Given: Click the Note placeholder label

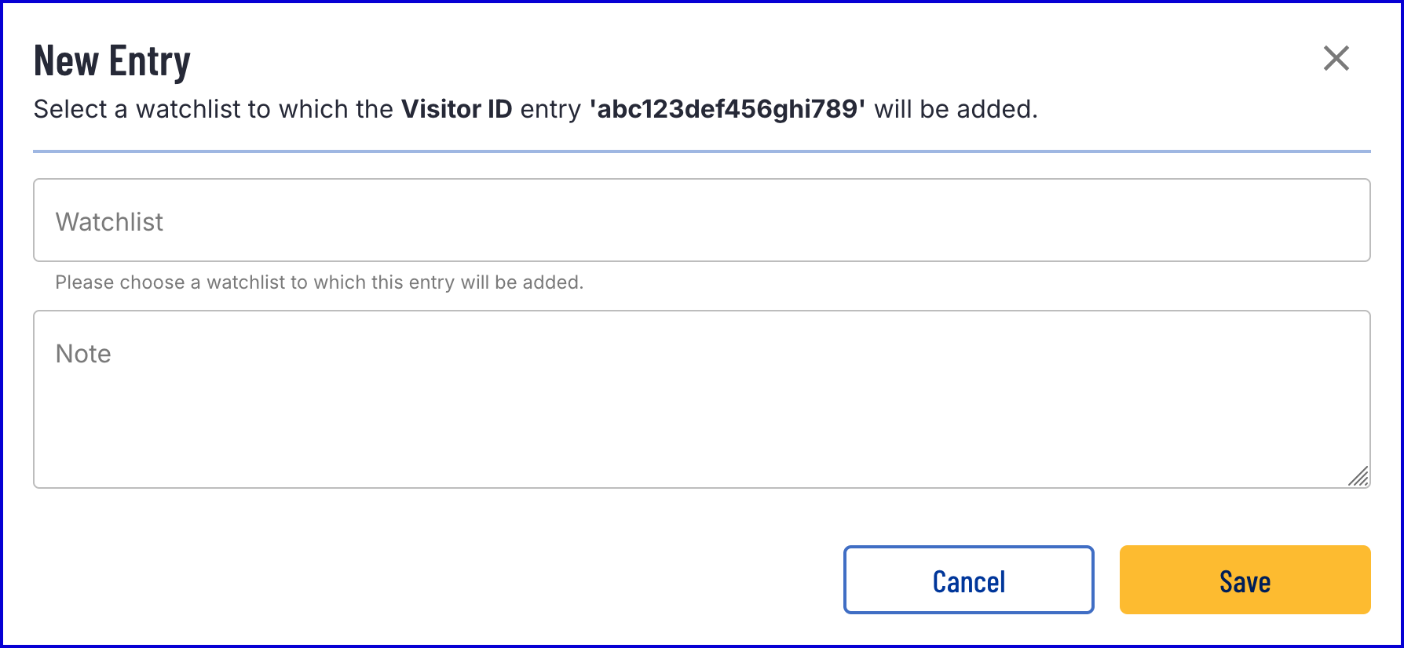Looking at the screenshot, I should click(x=83, y=354).
